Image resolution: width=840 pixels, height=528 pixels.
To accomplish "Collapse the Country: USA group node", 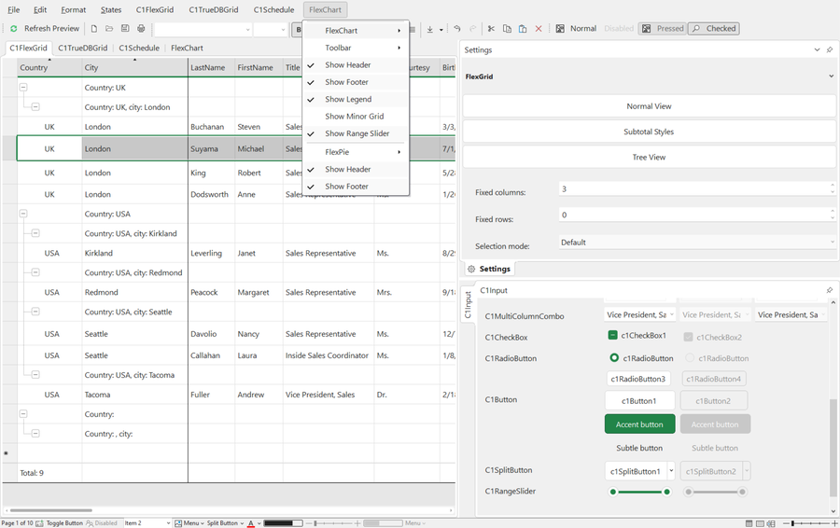I will point(23,213).
